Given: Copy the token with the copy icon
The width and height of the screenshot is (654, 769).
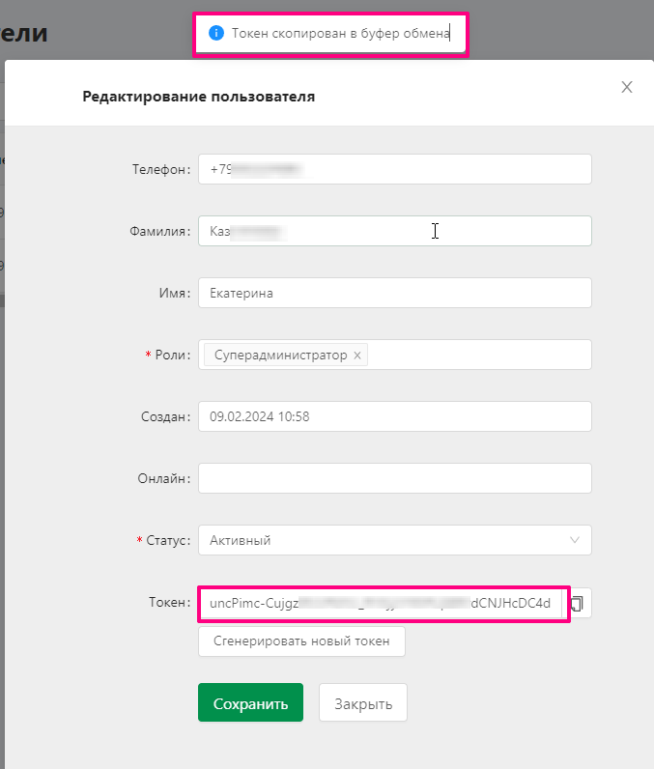Looking at the screenshot, I should pos(577,603).
